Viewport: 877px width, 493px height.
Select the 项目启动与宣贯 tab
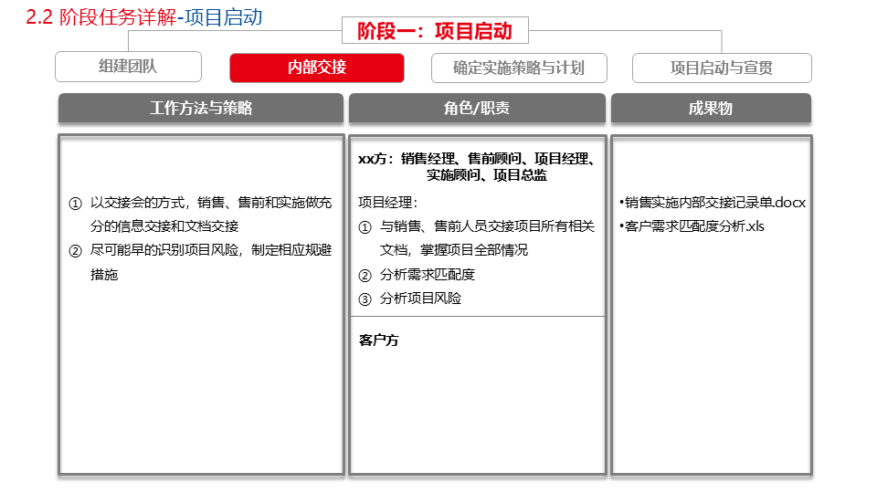point(722,68)
